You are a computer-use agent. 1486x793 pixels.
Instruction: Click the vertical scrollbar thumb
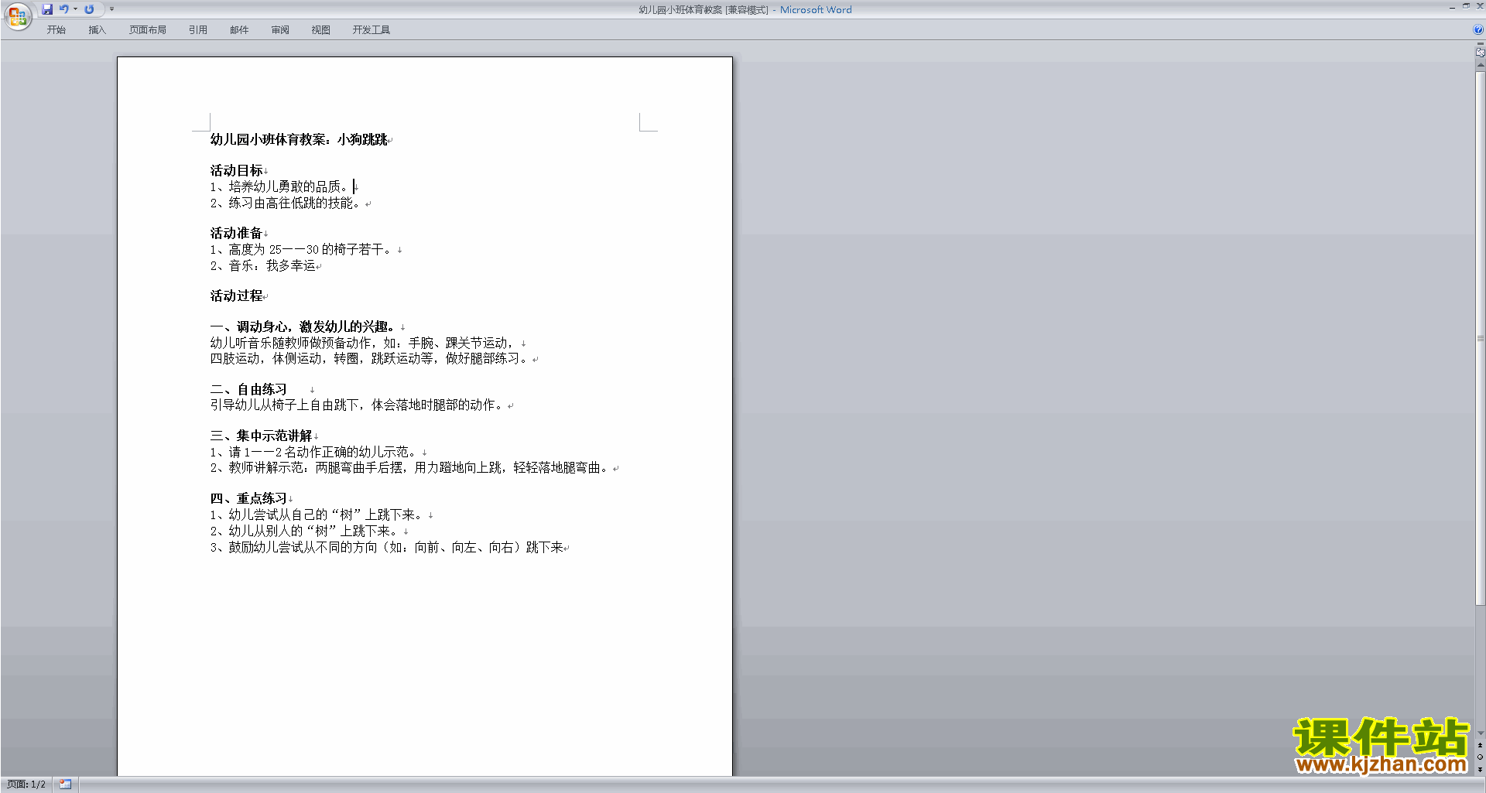tap(1480, 338)
